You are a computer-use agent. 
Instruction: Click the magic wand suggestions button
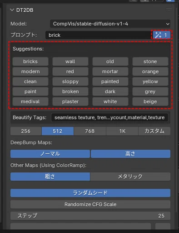tap(161, 35)
